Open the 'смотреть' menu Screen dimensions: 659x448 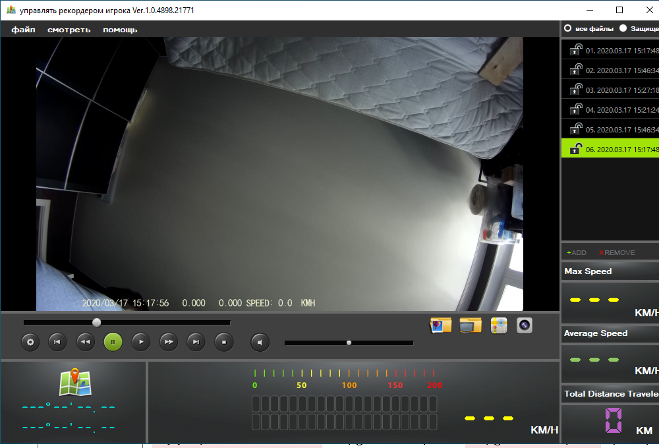tap(69, 30)
